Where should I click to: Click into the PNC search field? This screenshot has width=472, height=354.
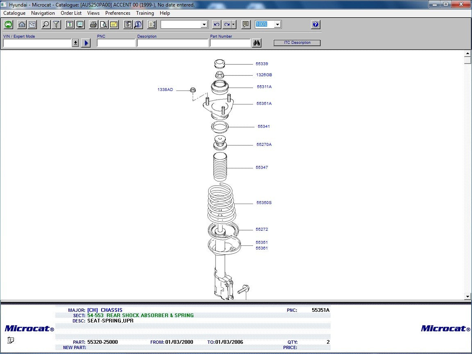tap(116, 43)
